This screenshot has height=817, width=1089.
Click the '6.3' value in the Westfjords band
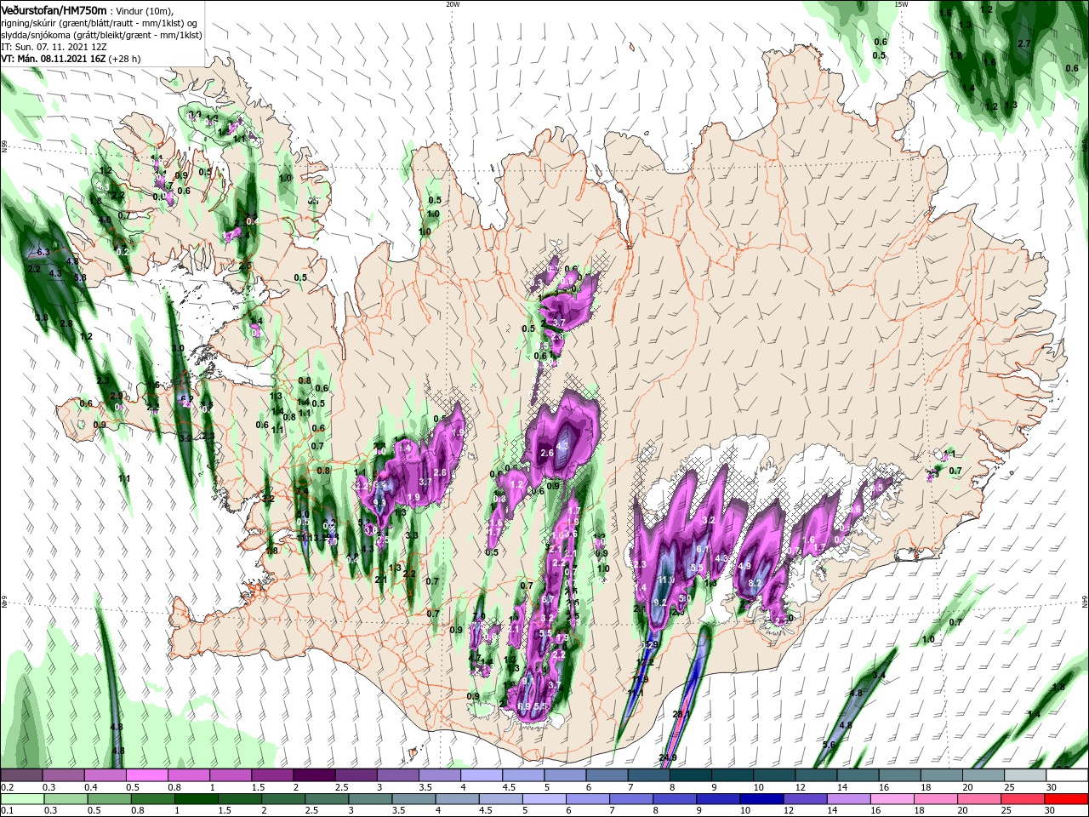click(x=43, y=253)
